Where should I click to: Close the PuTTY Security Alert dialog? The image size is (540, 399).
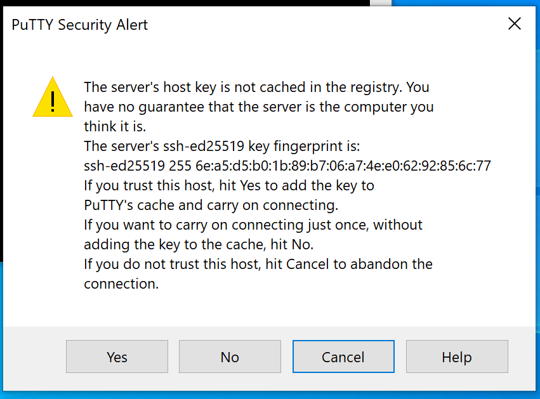515,24
